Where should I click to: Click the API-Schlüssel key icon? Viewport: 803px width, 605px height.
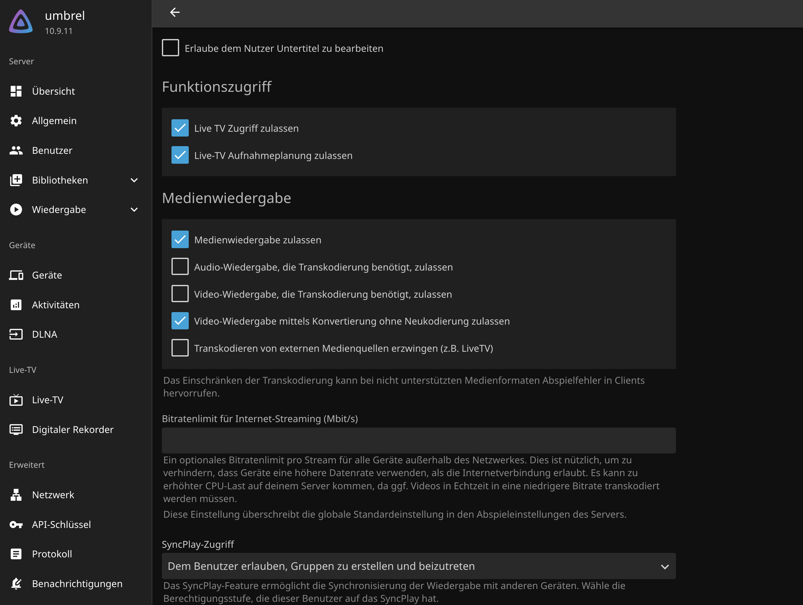tap(16, 524)
